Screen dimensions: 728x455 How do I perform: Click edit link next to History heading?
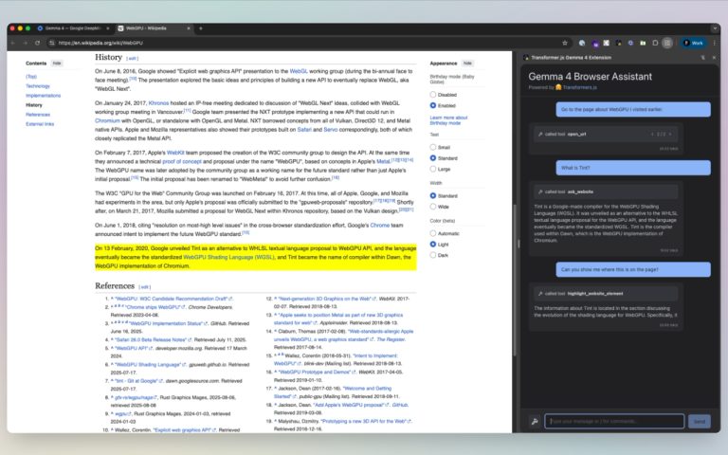coord(133,59)
